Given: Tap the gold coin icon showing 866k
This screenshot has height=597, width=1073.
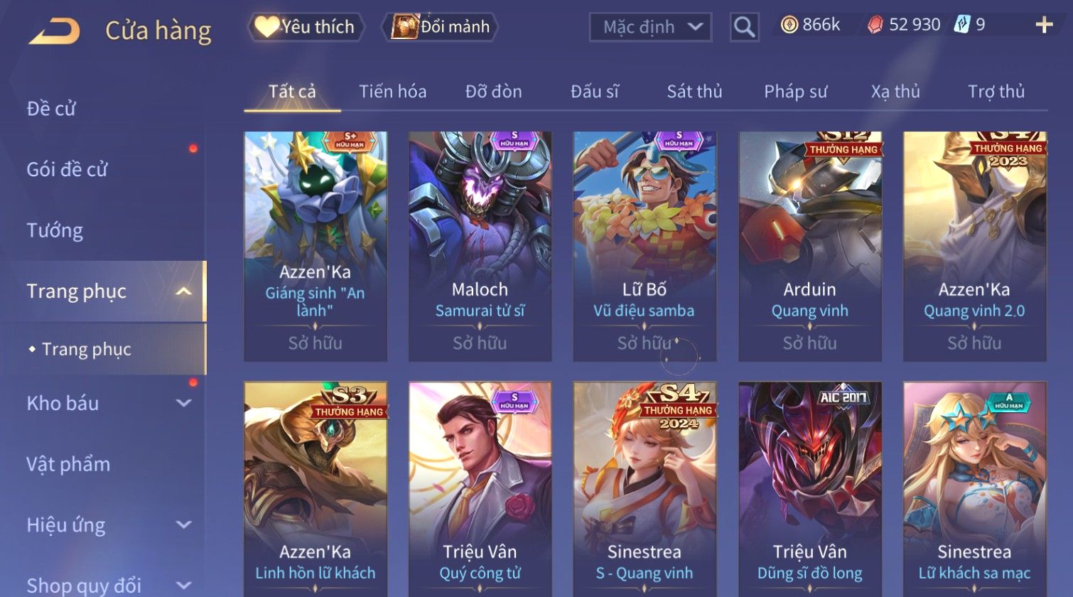Looking at the screenshot, I should point(789,25).
